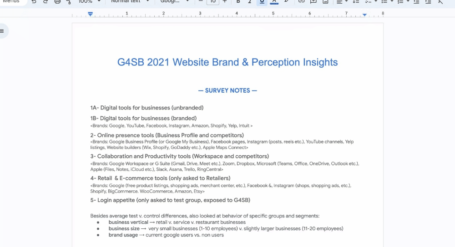455x247 pixels.
Task: Open the zoom level dropdown
Action: point(89,1)
